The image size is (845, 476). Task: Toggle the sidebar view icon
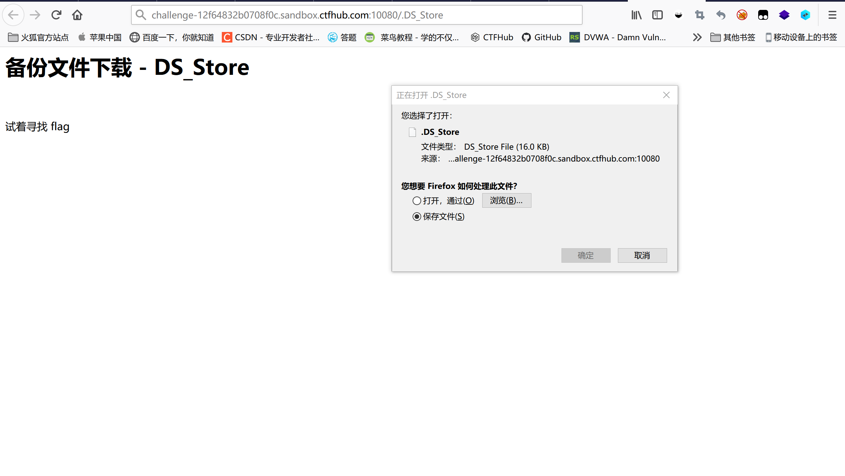pyautogui.click(x=658, y=15)
